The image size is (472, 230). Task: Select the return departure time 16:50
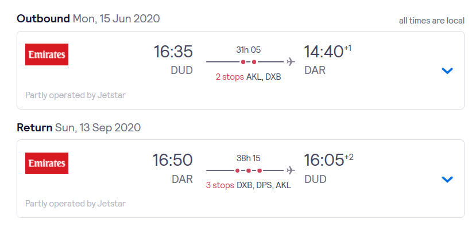click(x=172, y=161)
